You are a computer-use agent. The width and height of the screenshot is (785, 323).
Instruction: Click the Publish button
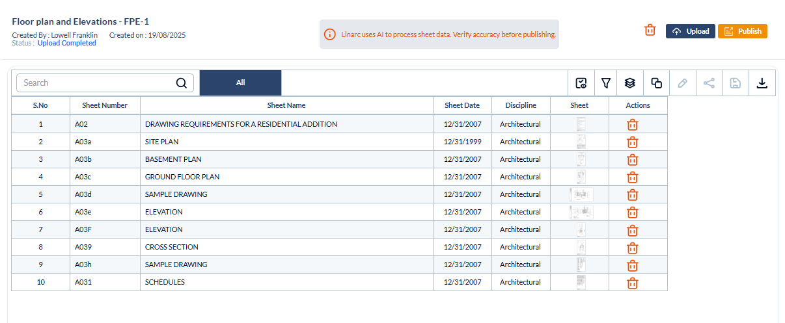tap(742, 31)
